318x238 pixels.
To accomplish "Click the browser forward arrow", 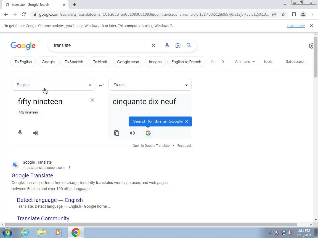I will click(x=15, y=14).
